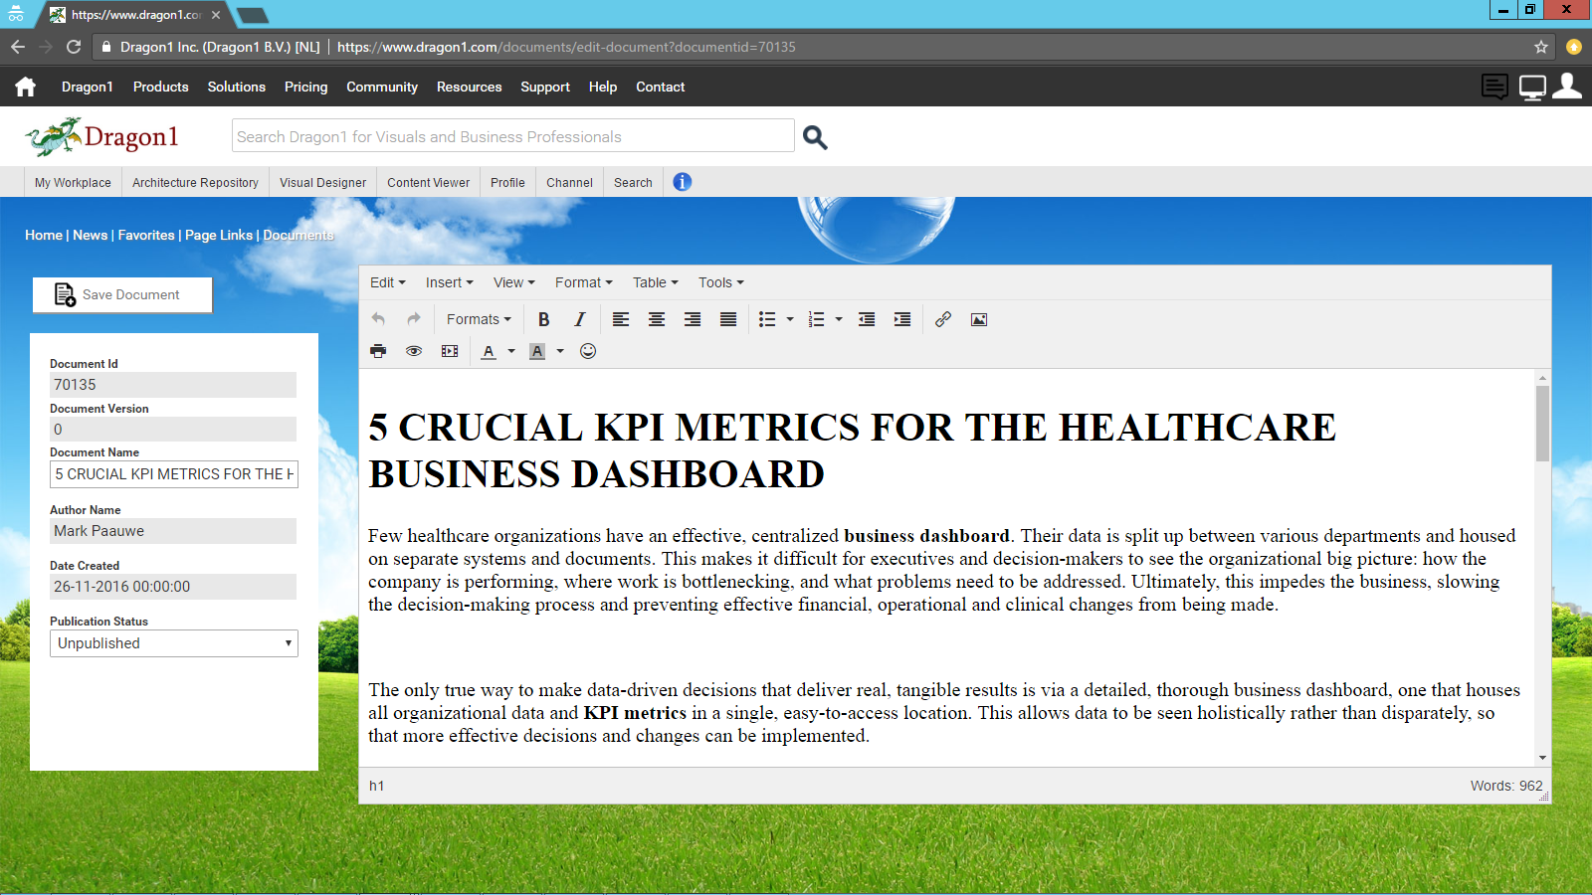Switch to the Visual Designer tab
The height and width of the screenshot is (895, 1592).
[322, 183]
